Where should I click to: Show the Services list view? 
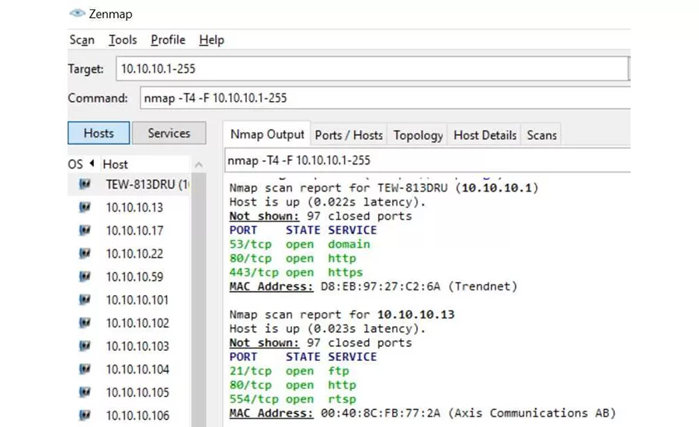[x=169, y=133]
